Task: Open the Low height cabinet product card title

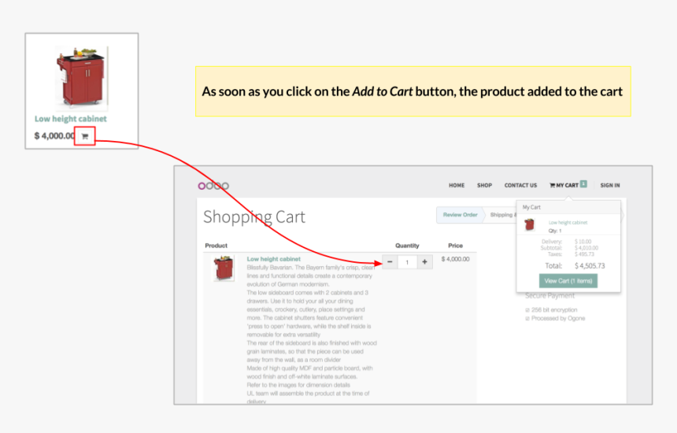Action: click(70, 119)
